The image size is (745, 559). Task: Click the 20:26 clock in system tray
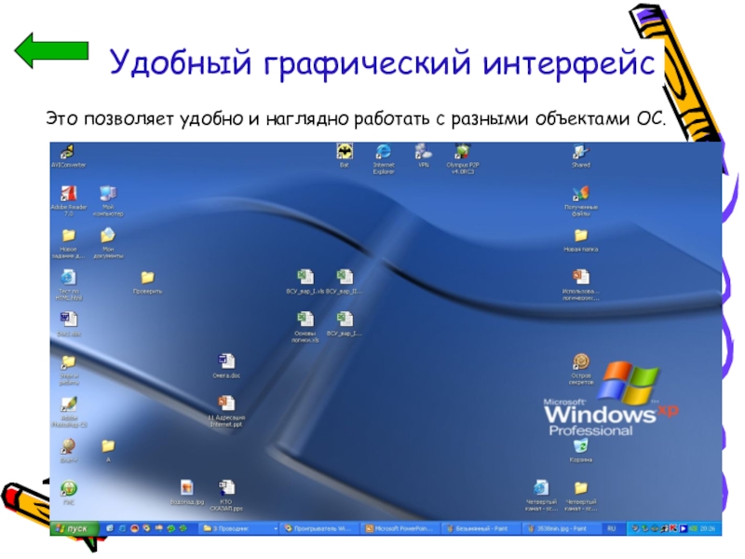tap(708, 528)
